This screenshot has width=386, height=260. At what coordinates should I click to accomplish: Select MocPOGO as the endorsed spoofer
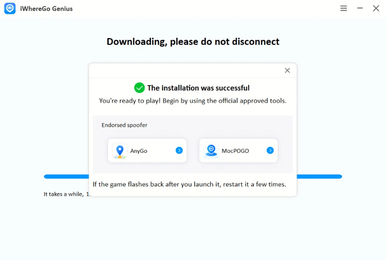238,150
